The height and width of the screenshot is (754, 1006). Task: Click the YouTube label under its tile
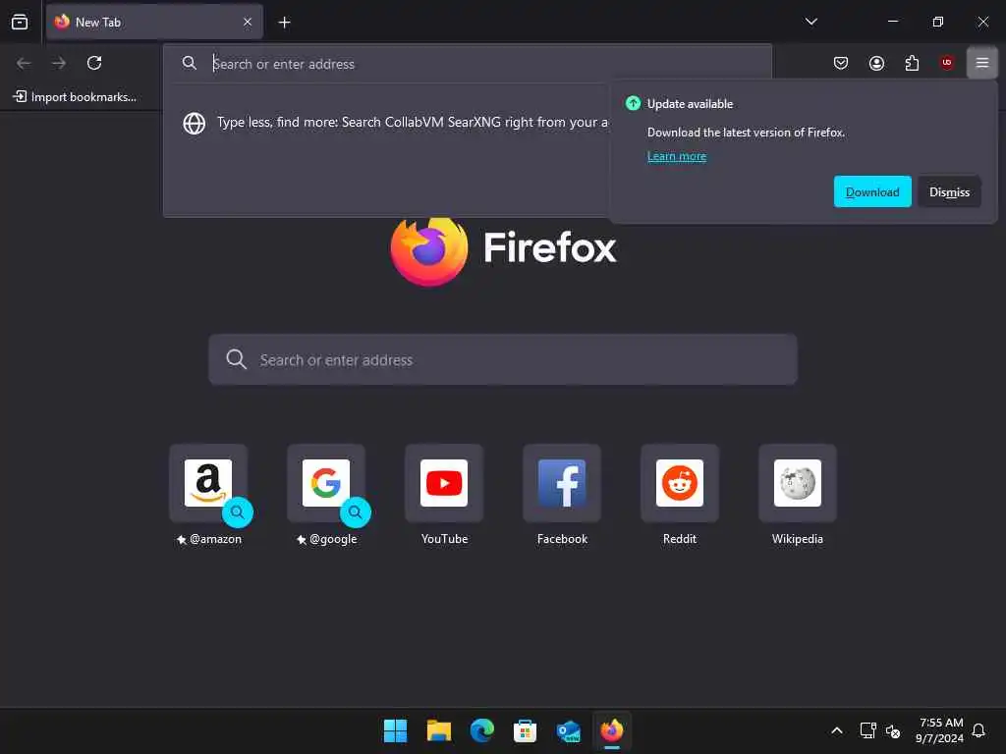[444, 539]
